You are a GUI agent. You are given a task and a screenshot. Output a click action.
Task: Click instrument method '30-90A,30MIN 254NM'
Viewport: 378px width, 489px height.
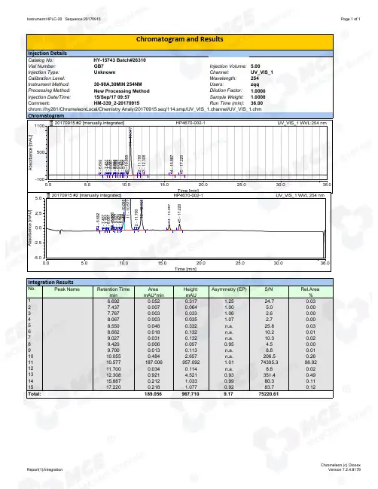[117, 84]
